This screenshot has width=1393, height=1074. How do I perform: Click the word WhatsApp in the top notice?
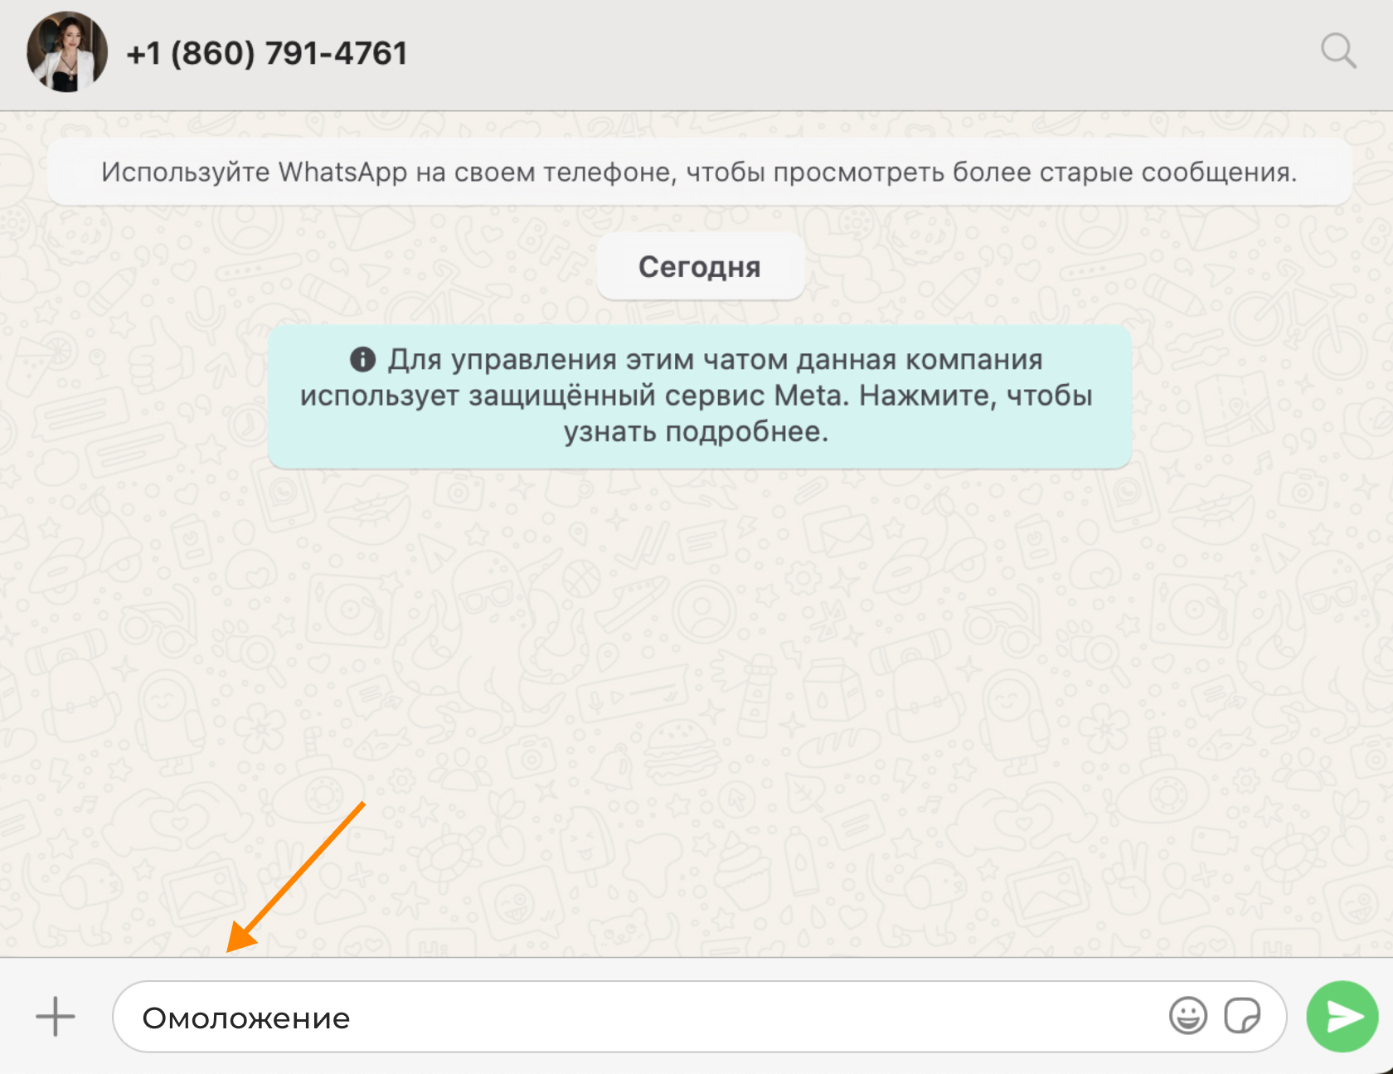click(x=342, y=173)
